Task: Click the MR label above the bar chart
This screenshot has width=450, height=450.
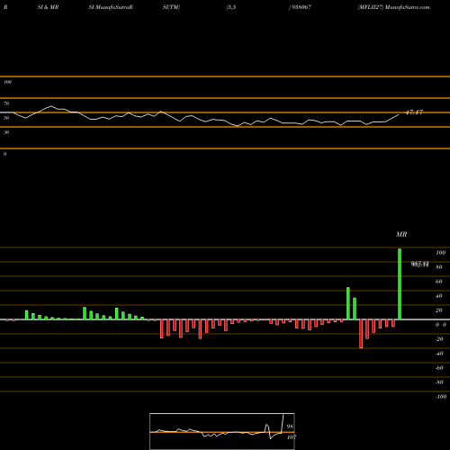Action: 401,234
